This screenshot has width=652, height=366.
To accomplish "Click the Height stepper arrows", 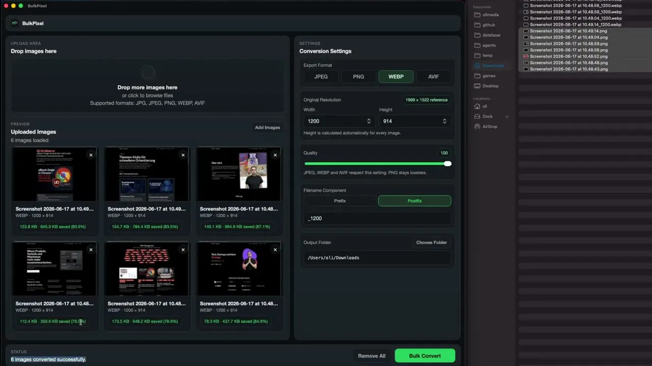I will click(x=444, y=121).
